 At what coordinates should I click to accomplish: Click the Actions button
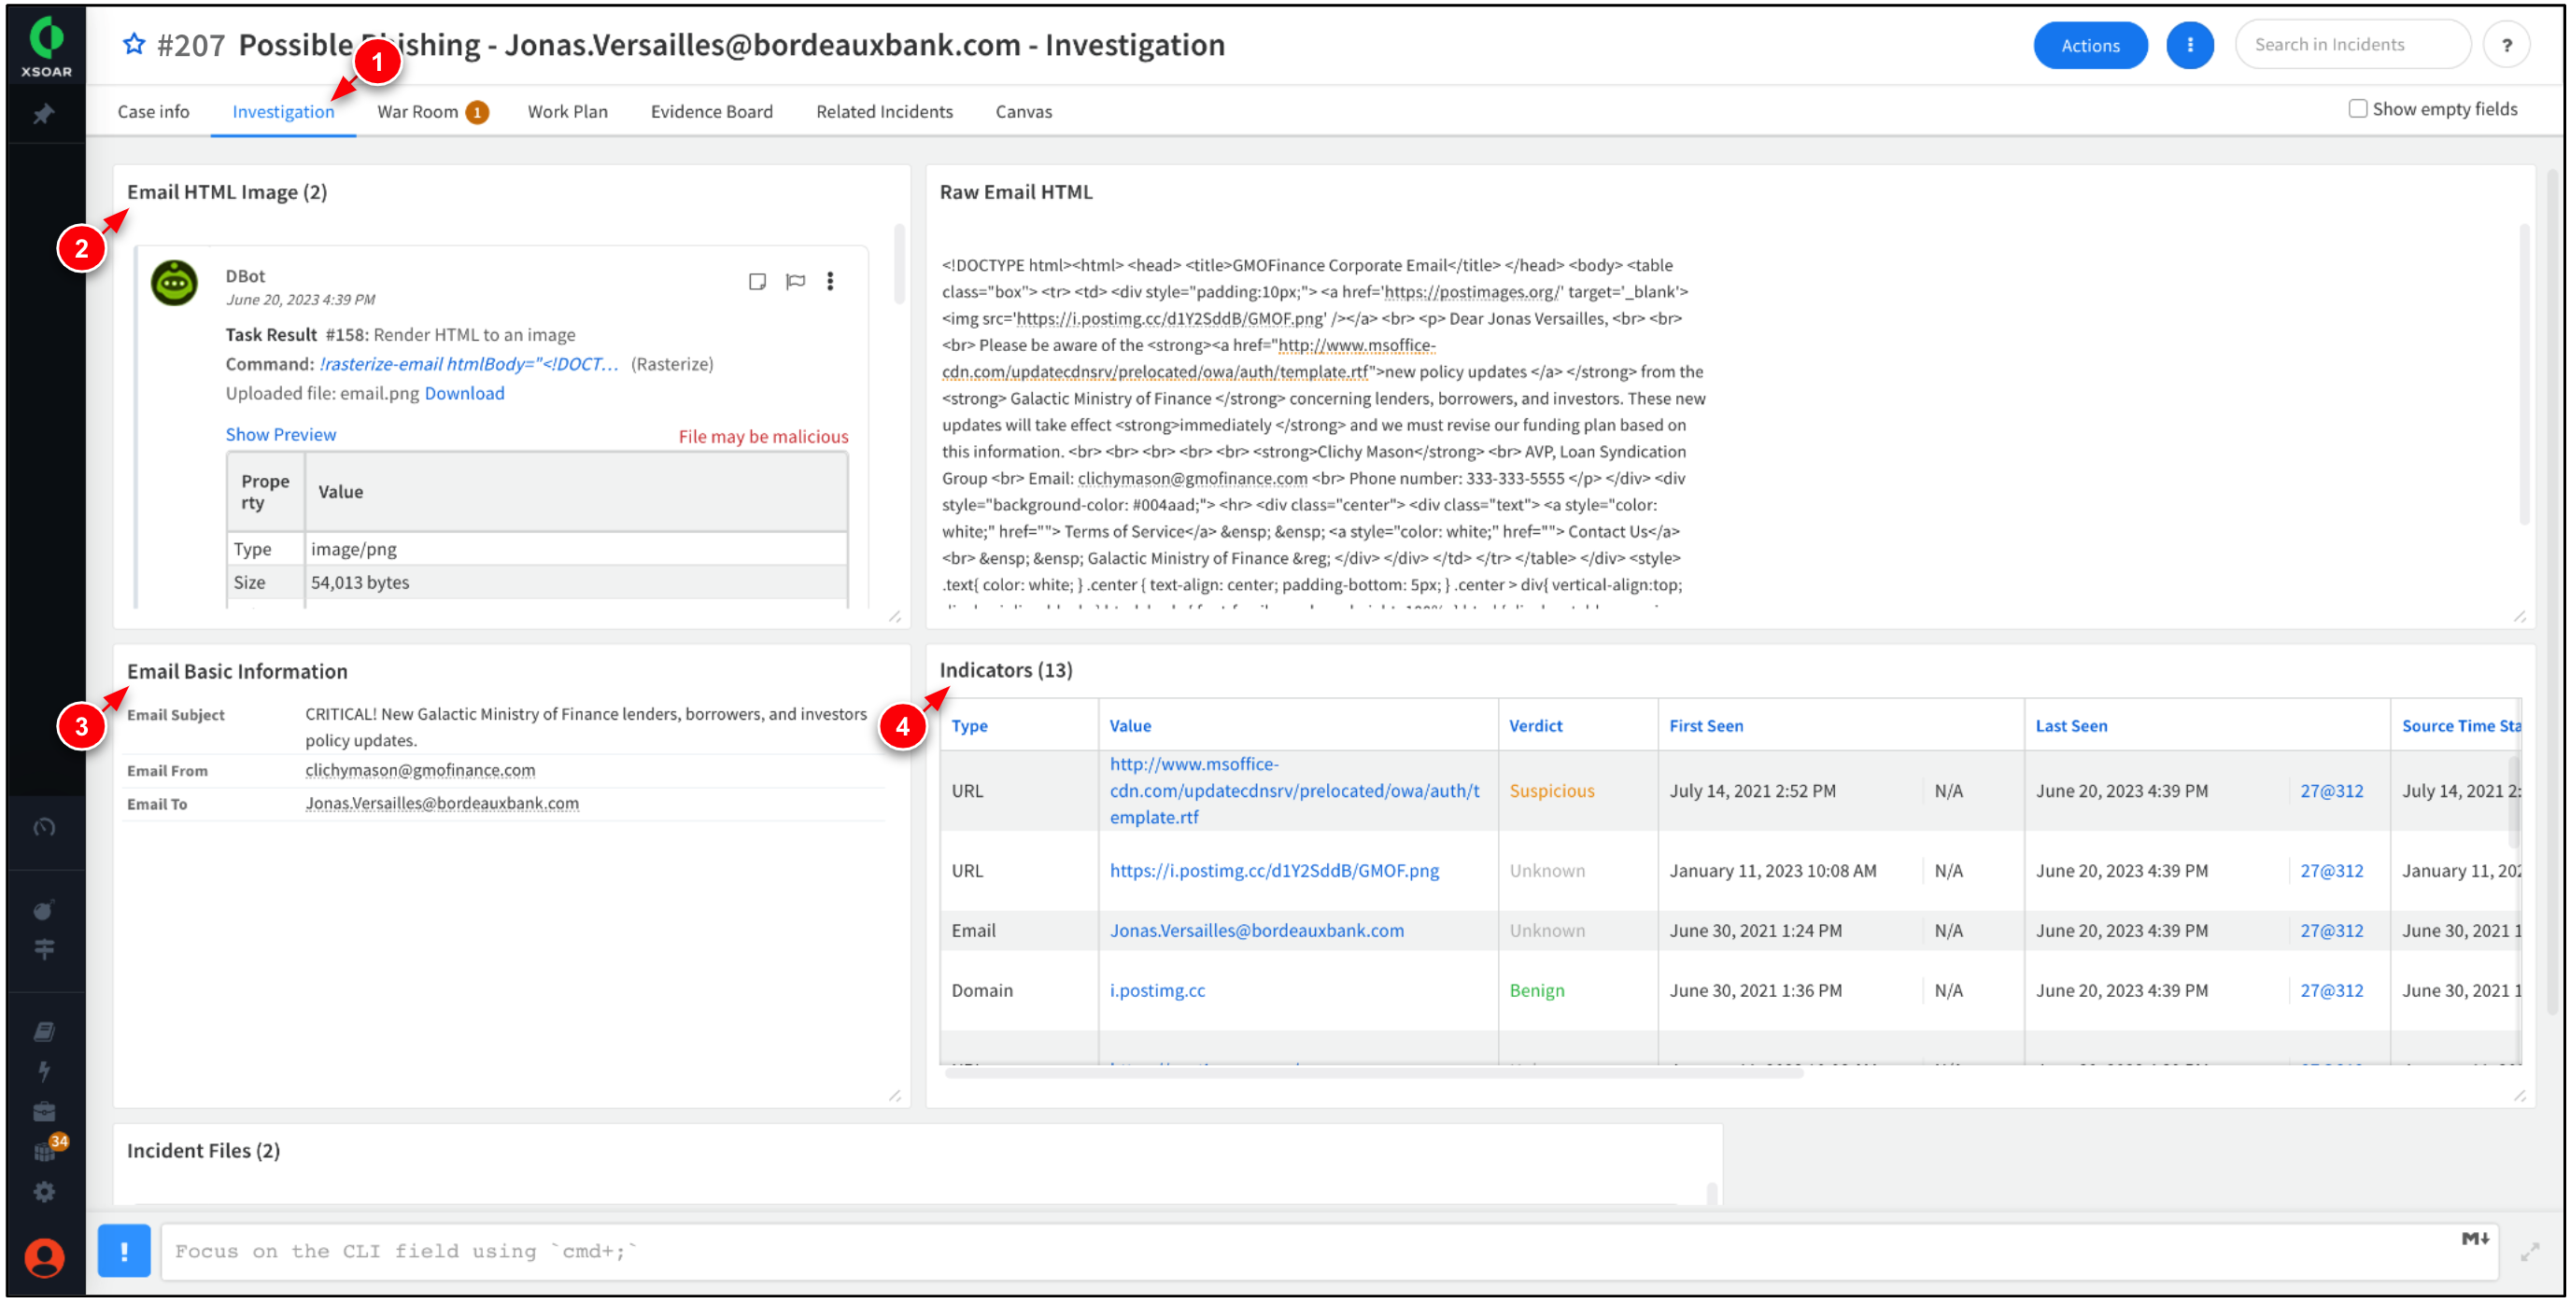pos(2086,45)
